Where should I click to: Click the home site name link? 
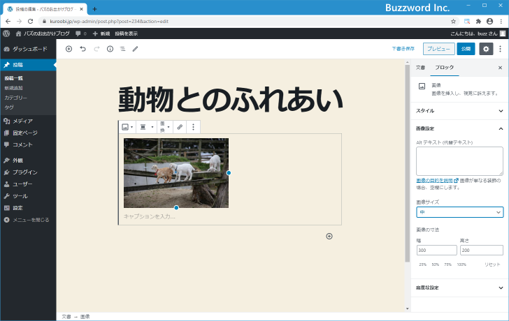click(x=43, y=33)
